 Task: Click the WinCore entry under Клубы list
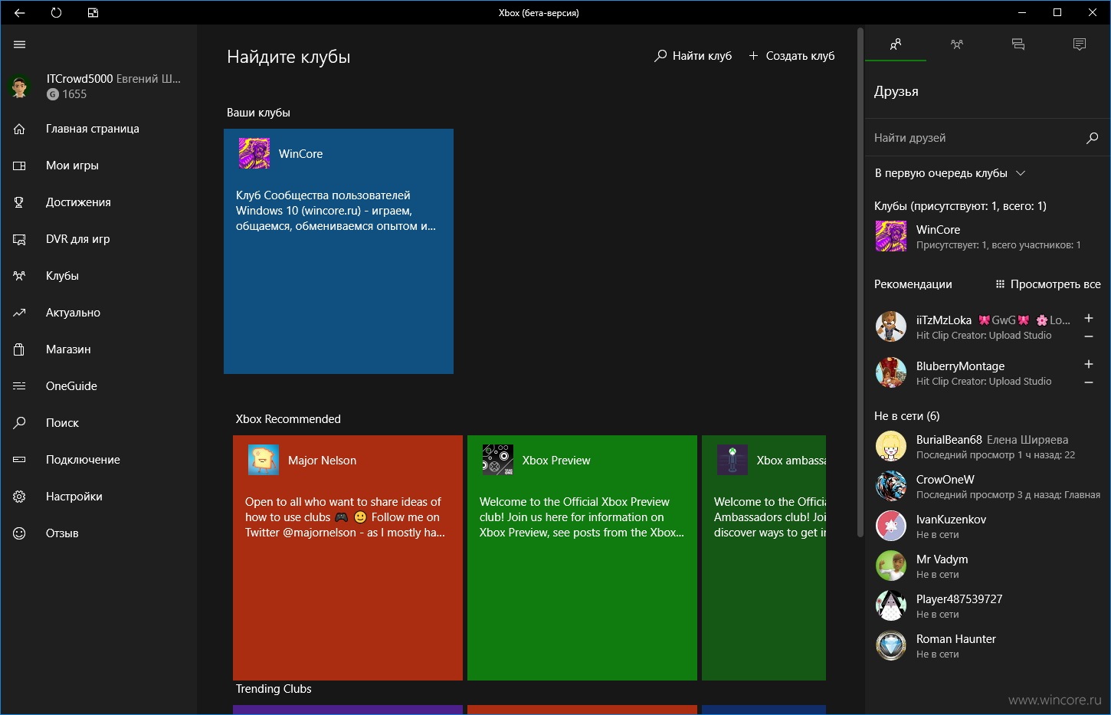tap(988, 237)
